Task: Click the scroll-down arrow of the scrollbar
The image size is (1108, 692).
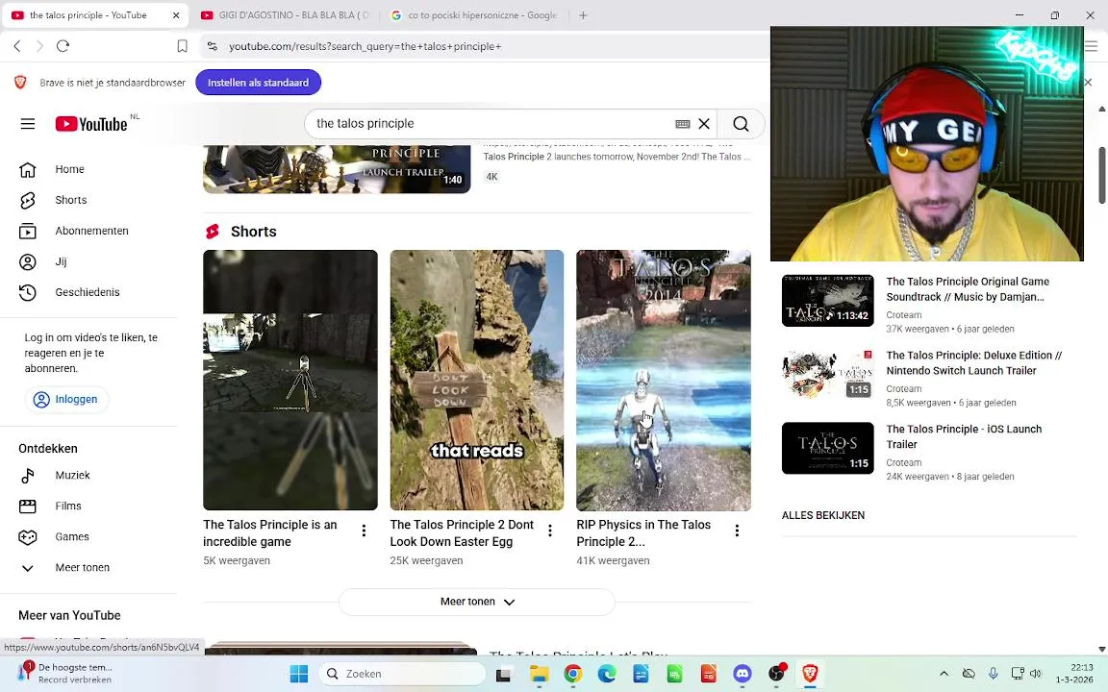Action: pos(1101,649)
